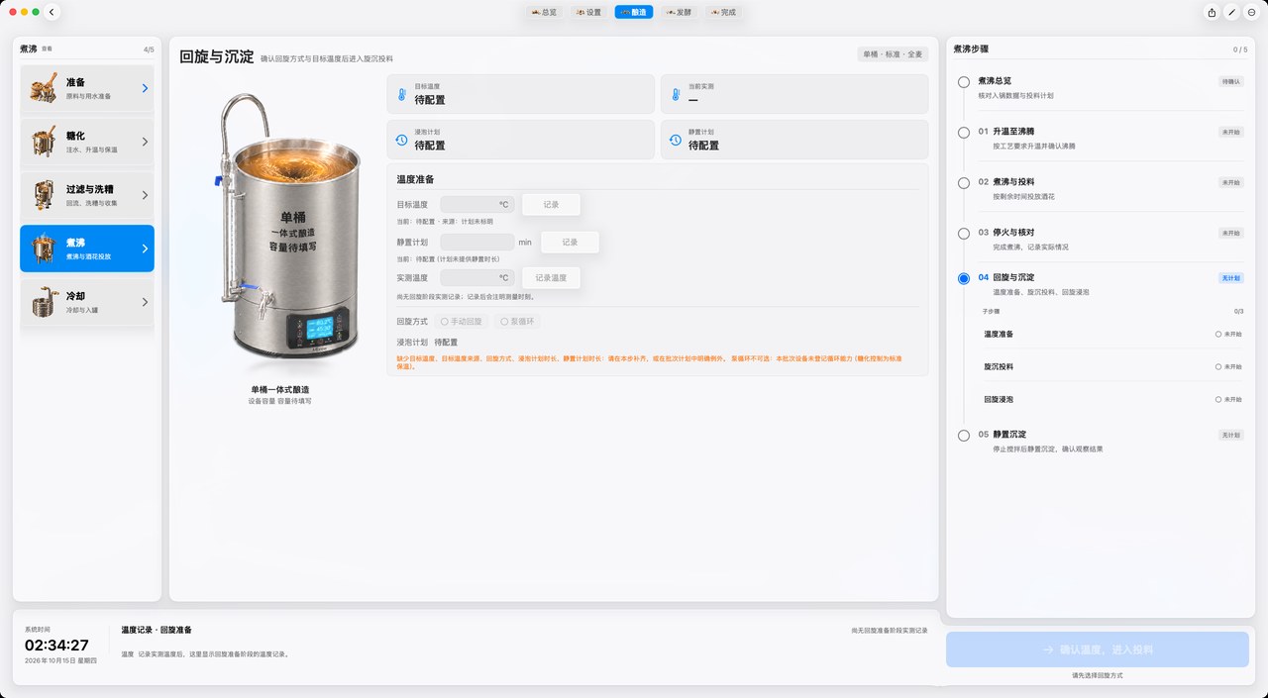This screenshot has width=1268, height=698.
Task: Click the 目标温度 °C input field
Action: (477, 205)
